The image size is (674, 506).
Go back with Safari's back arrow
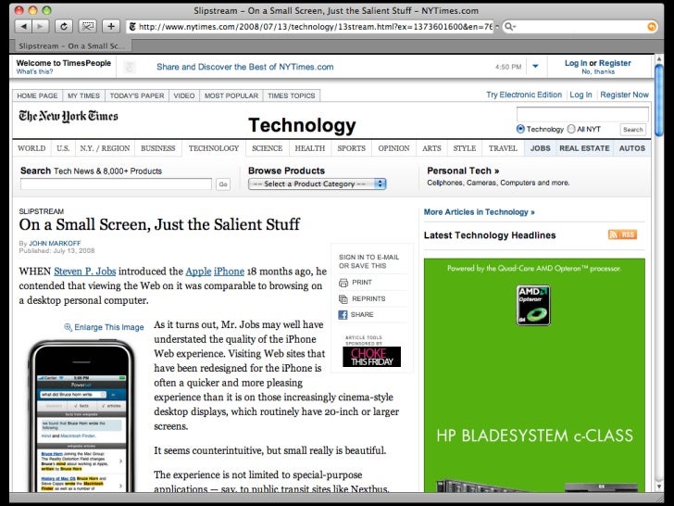pyautogui.click(x=23, y=27)
